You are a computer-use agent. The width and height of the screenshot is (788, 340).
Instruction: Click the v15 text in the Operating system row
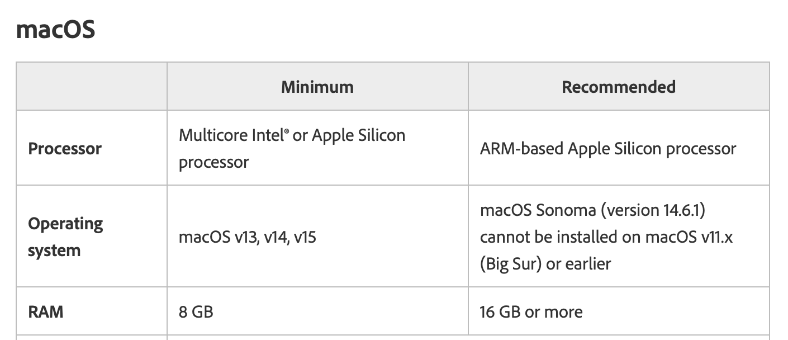click(x=305, y=237)
